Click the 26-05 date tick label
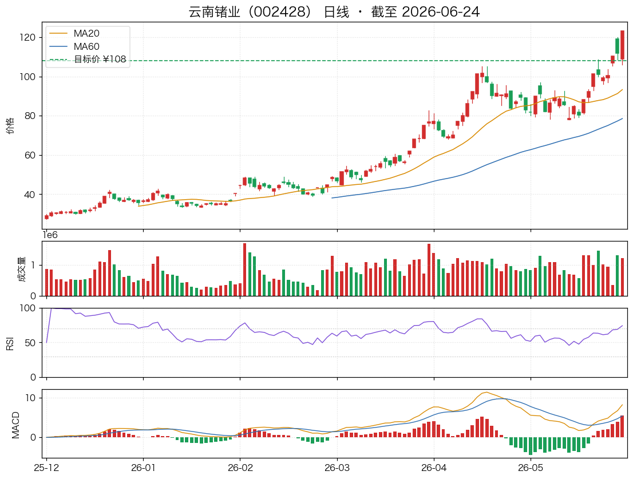The height and width of the screenshot is (479, 633). point(531,468)
